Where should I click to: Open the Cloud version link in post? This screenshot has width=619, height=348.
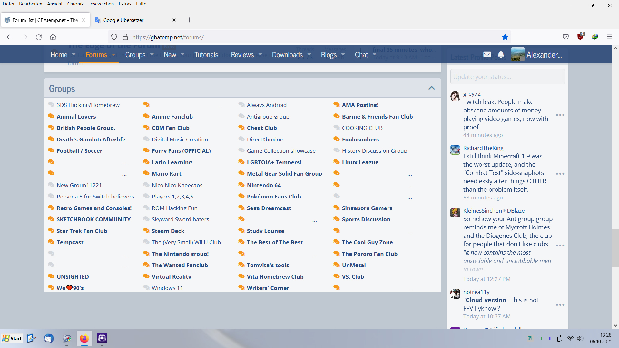pos(486,300)
